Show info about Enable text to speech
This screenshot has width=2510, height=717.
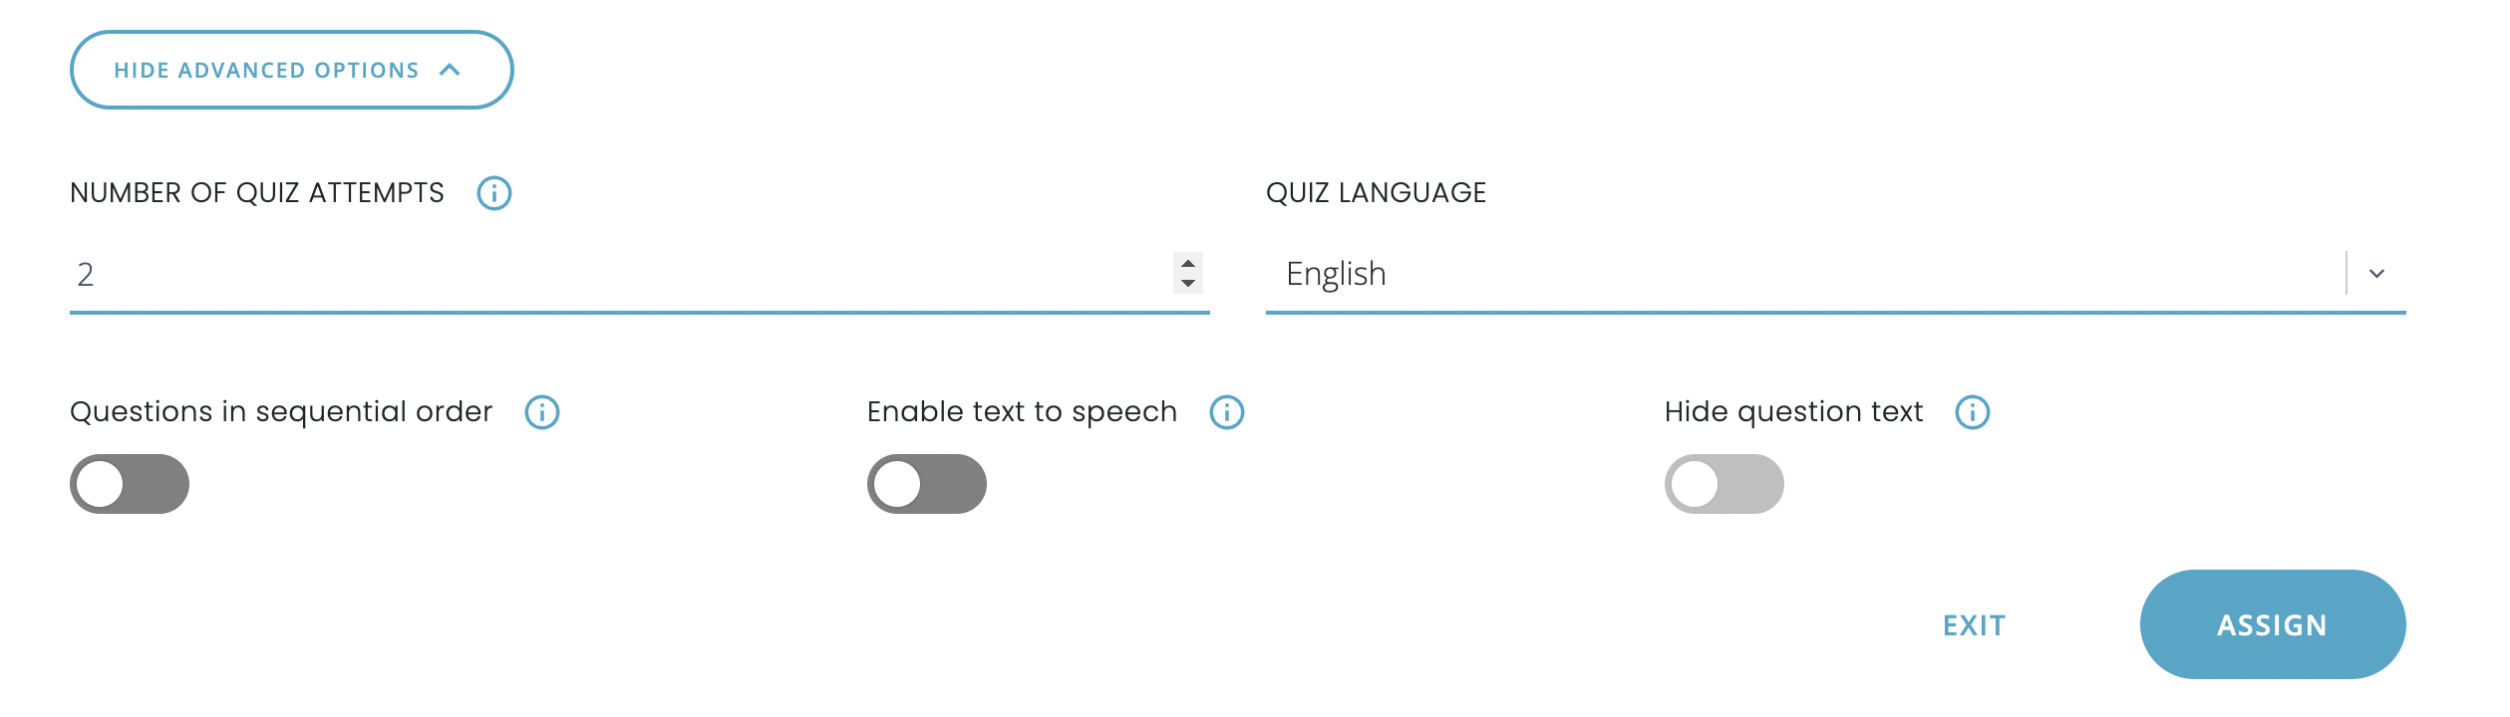click(1227, 412)
